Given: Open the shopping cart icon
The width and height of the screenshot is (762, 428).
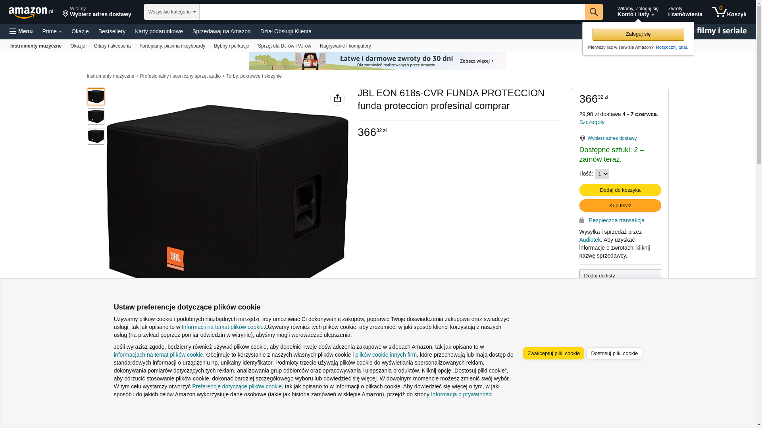Looking at the screenshot, I should tap(729, 12).
